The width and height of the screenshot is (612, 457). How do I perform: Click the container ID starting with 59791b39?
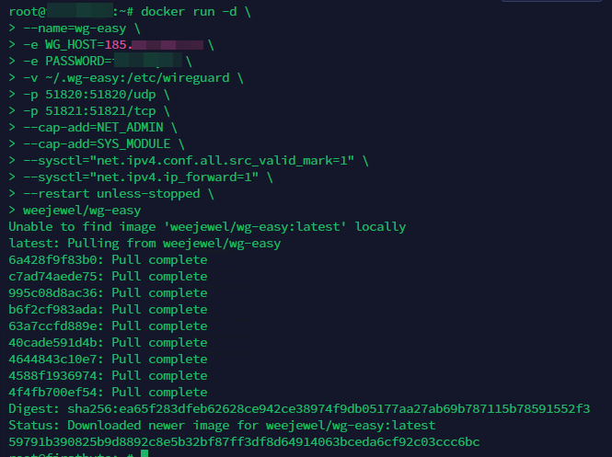[x=244, y=441]
